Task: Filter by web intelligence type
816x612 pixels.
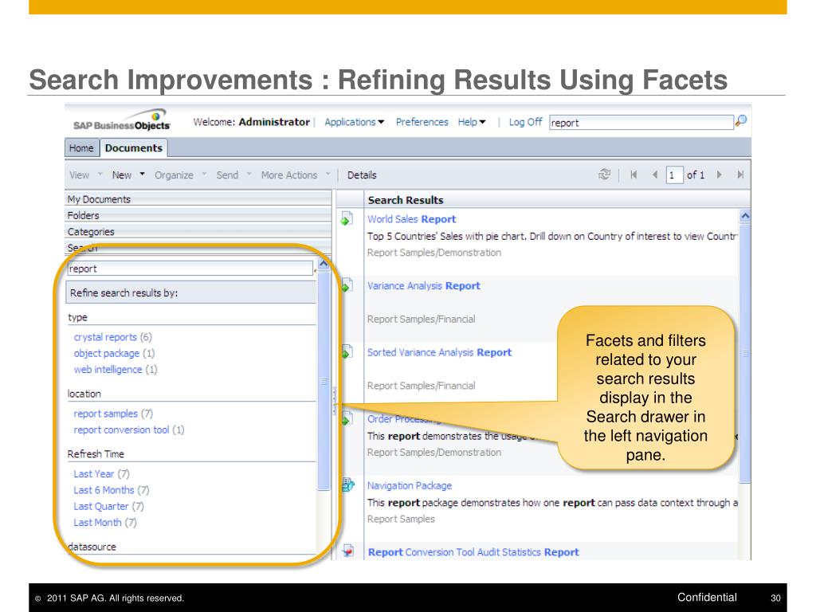Action: click(x=108, y=369)
